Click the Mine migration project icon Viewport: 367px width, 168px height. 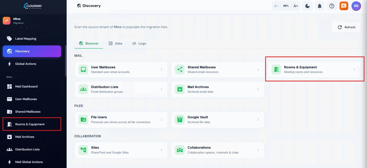(x=7, y=21)
